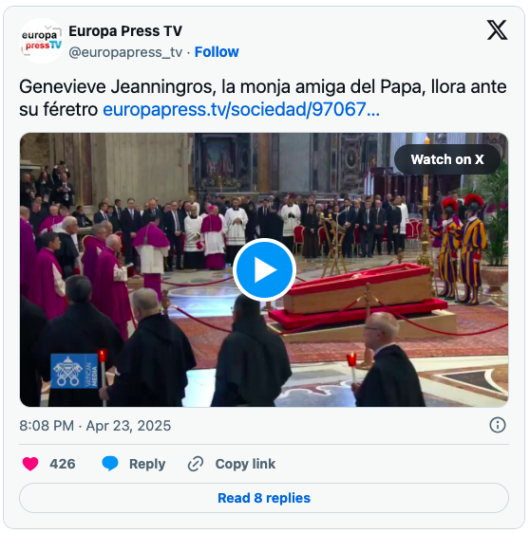Open the @europapress_tv handle link
Image resolution: width=530 pixels, height=533 pixels.
coord(125,52)
